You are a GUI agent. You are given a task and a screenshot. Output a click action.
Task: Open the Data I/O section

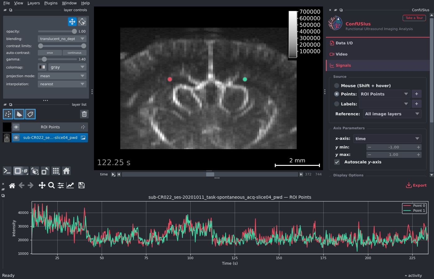pyautogui.click(x=378, y=43)
